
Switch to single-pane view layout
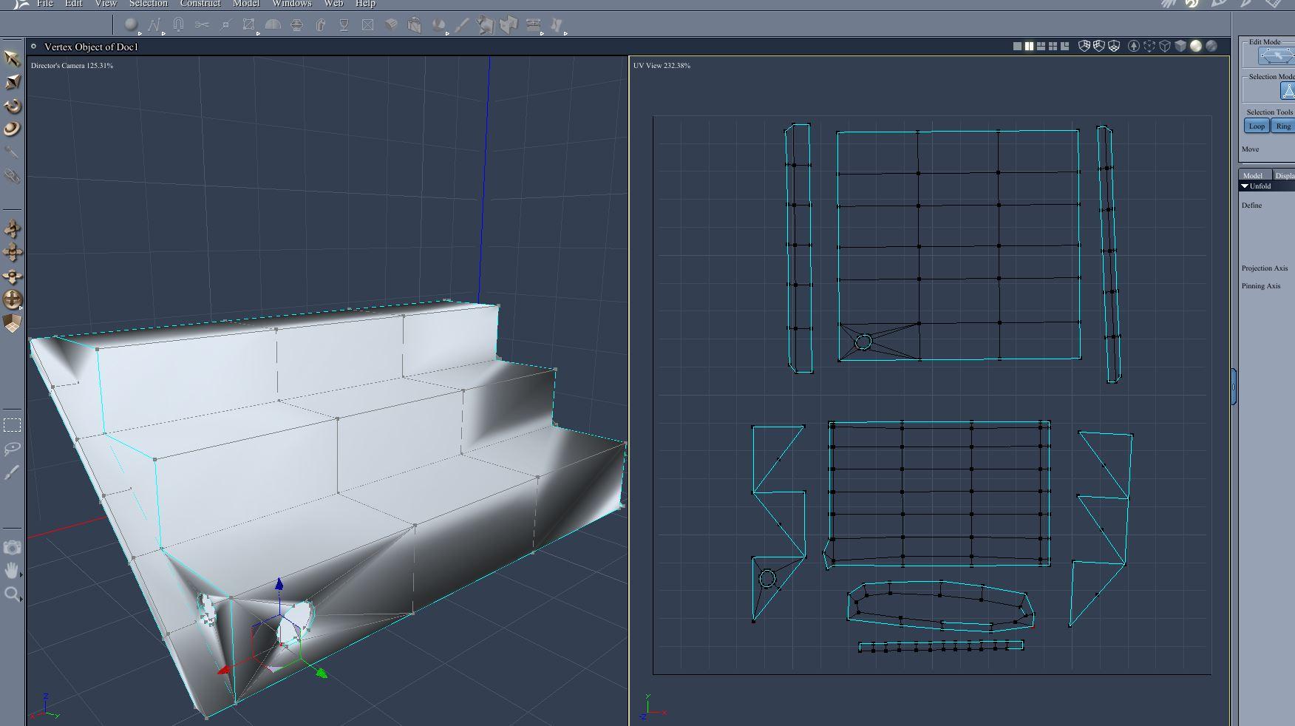click(1017, 46)
